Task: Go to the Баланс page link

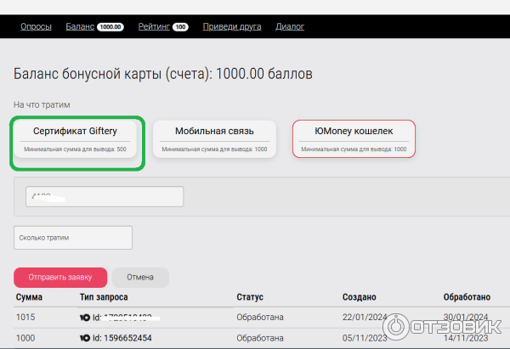Action: [80, 26]
